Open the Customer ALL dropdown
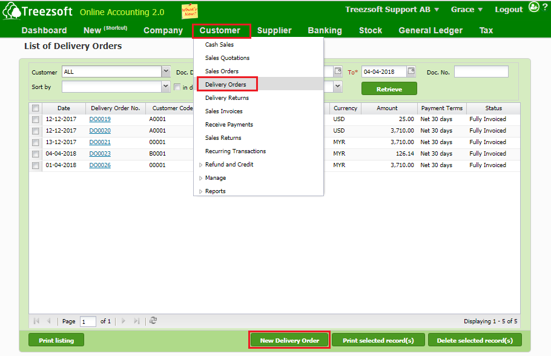This screenshot has width=551, height=356. click(166, 71)
